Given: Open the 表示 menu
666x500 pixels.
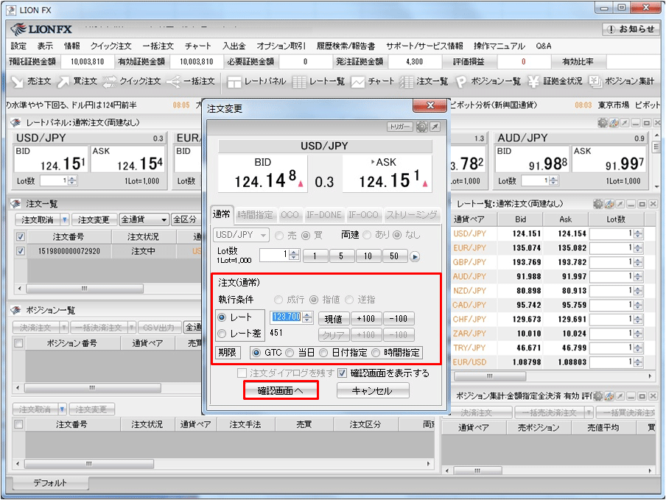Looking at the screenshot, I should 45,46.
